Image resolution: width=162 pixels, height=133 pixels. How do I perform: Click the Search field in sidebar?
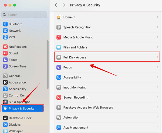point(24,15)
